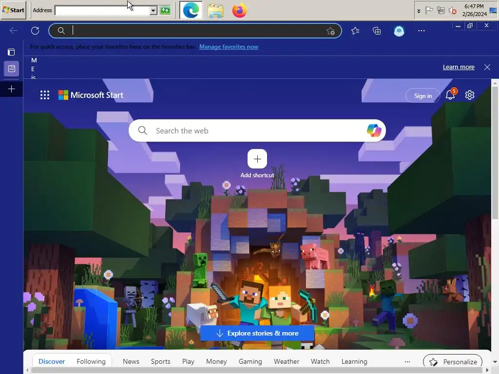The height and width of the screenshot is (374, 499).
Task: Open the Windows Start button
Action: click(x=13, y=10)
